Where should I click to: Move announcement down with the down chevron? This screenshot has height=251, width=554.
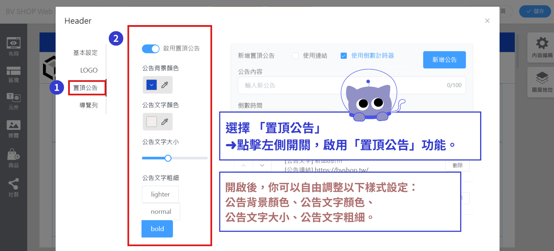click(x=262, y=166)
